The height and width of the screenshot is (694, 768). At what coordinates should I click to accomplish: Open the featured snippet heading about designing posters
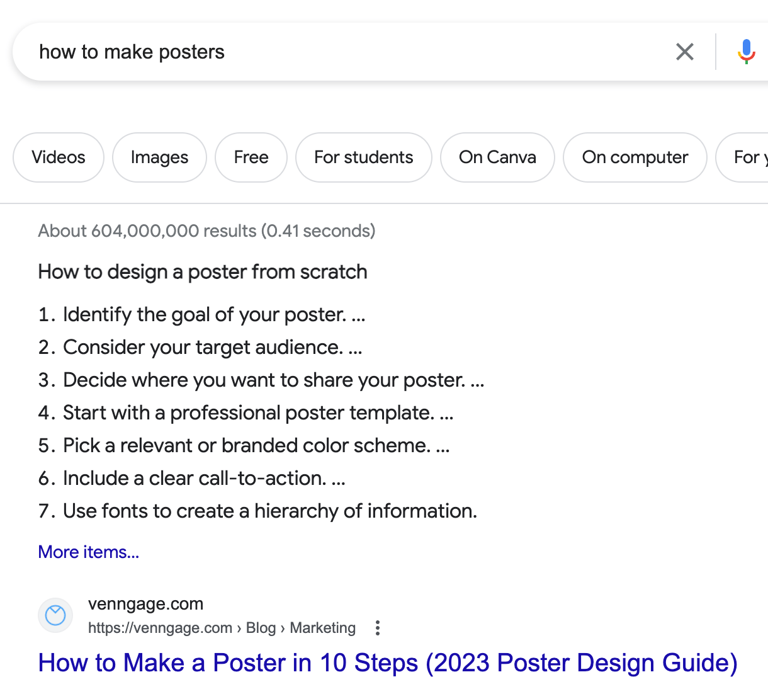202,272
